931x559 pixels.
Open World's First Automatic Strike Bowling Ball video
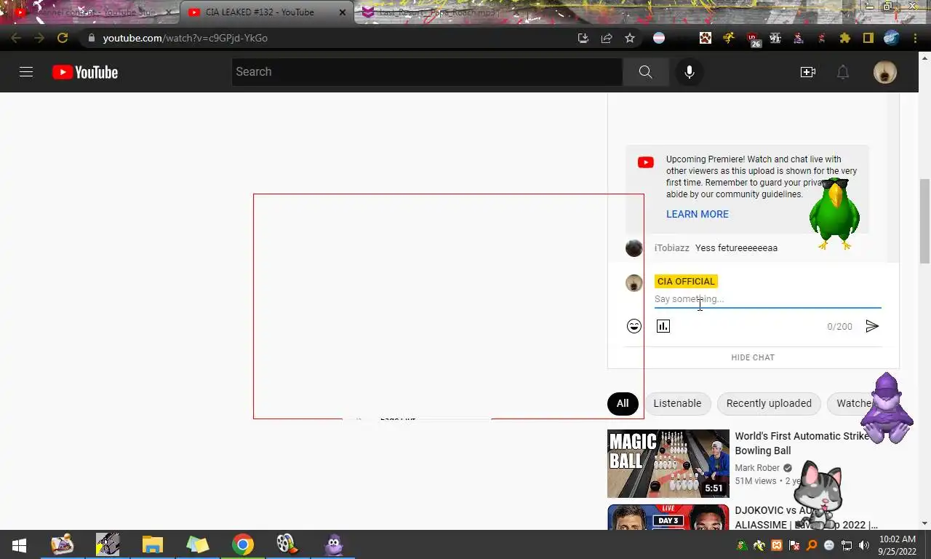pos(802,443)
